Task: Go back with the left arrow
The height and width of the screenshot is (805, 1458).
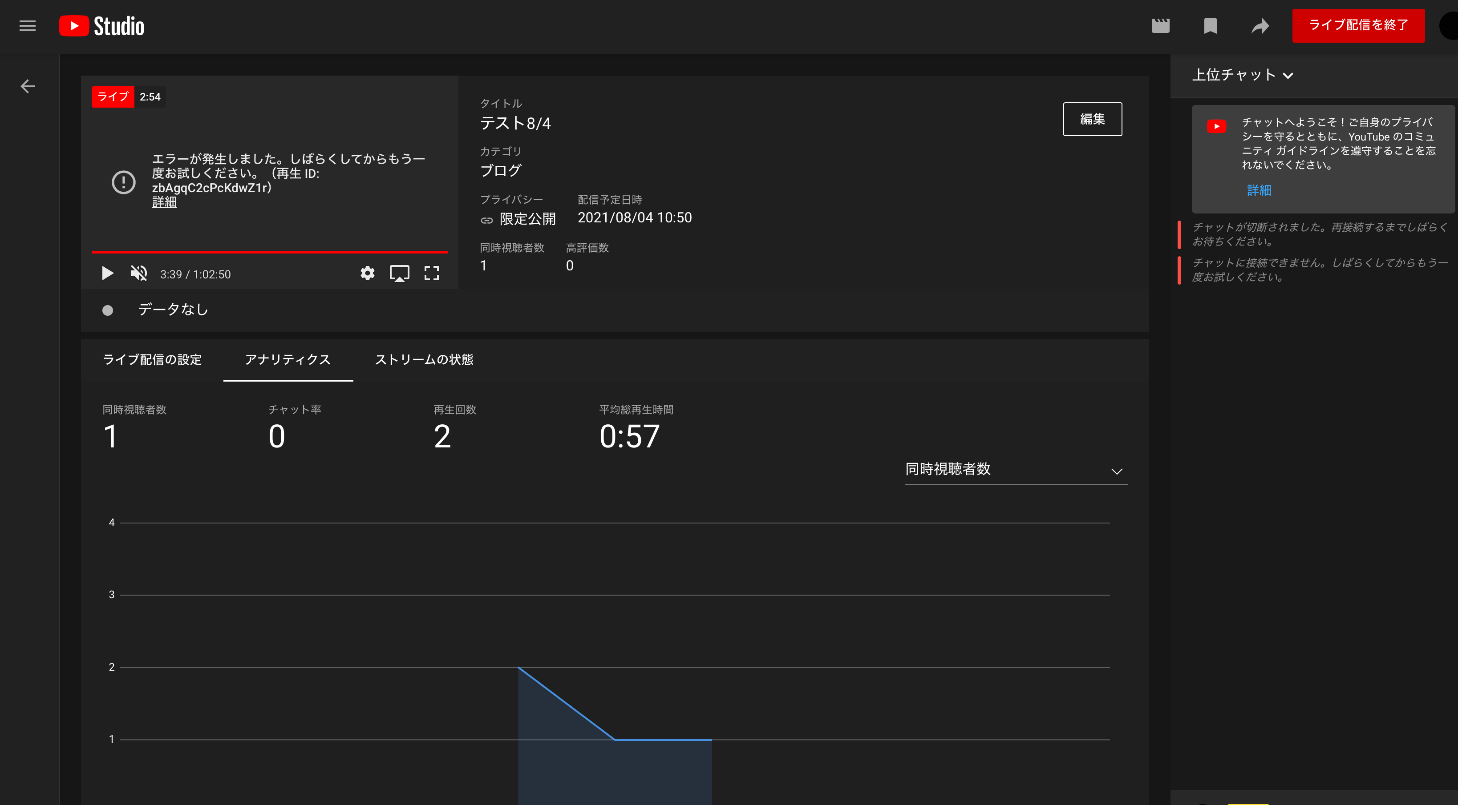Action: pos(27,87)
